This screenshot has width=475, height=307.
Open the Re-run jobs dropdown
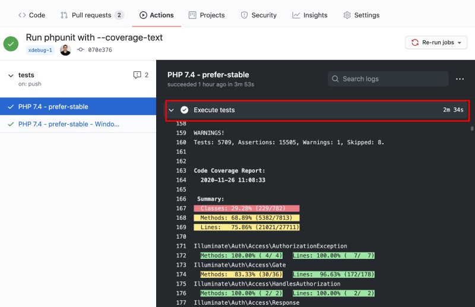[436, 42]
